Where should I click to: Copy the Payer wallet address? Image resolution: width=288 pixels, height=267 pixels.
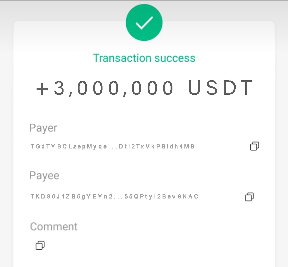click(x=255, y=146)
